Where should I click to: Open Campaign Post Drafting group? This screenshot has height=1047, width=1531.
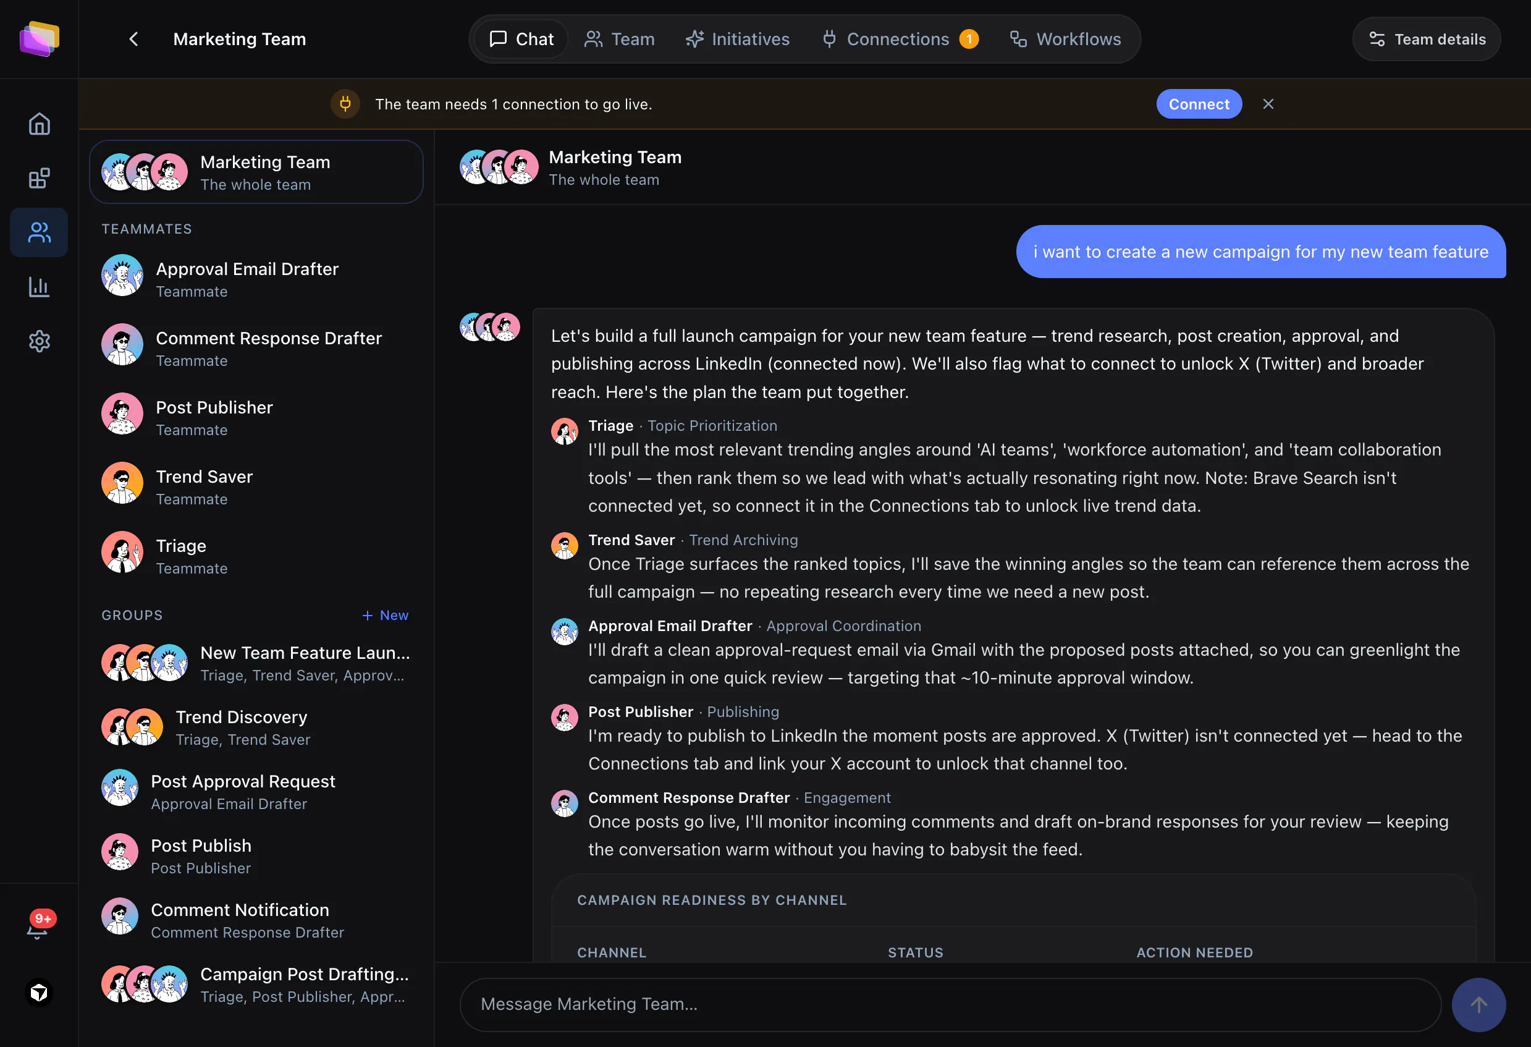pos(256,984)
